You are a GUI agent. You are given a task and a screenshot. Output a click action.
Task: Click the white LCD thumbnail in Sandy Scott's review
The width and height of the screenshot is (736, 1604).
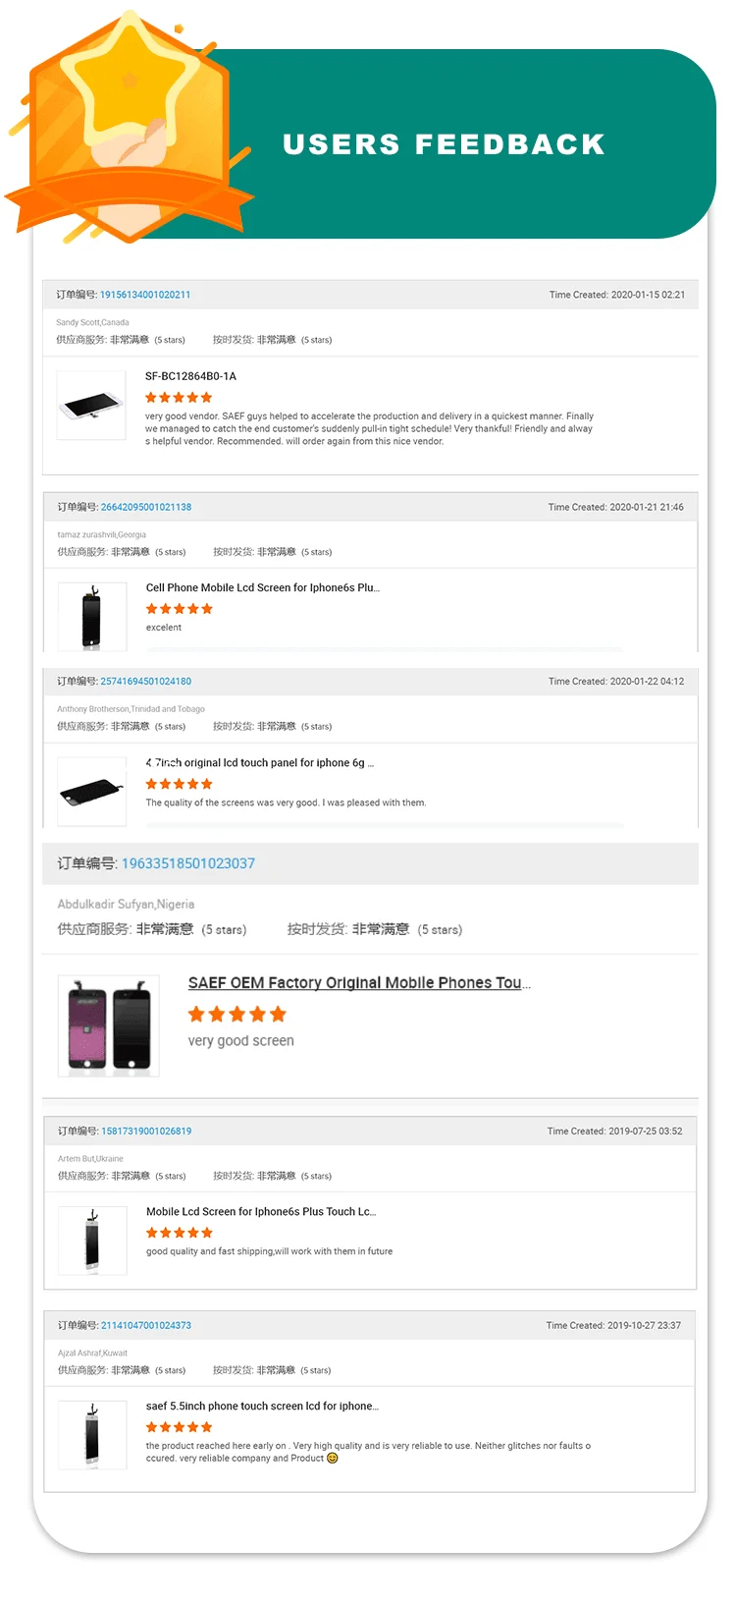coord(91,405)
